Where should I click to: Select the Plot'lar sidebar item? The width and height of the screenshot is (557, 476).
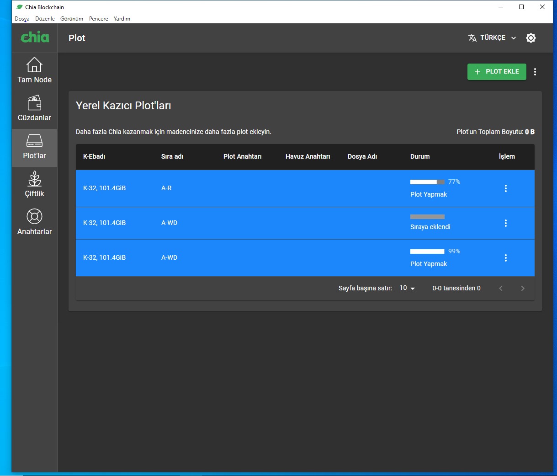[34, 148]
